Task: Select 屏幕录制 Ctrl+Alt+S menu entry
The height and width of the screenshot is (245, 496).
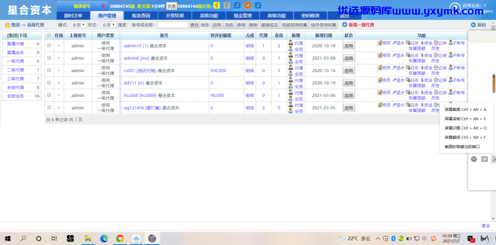Action: [465, 119]
